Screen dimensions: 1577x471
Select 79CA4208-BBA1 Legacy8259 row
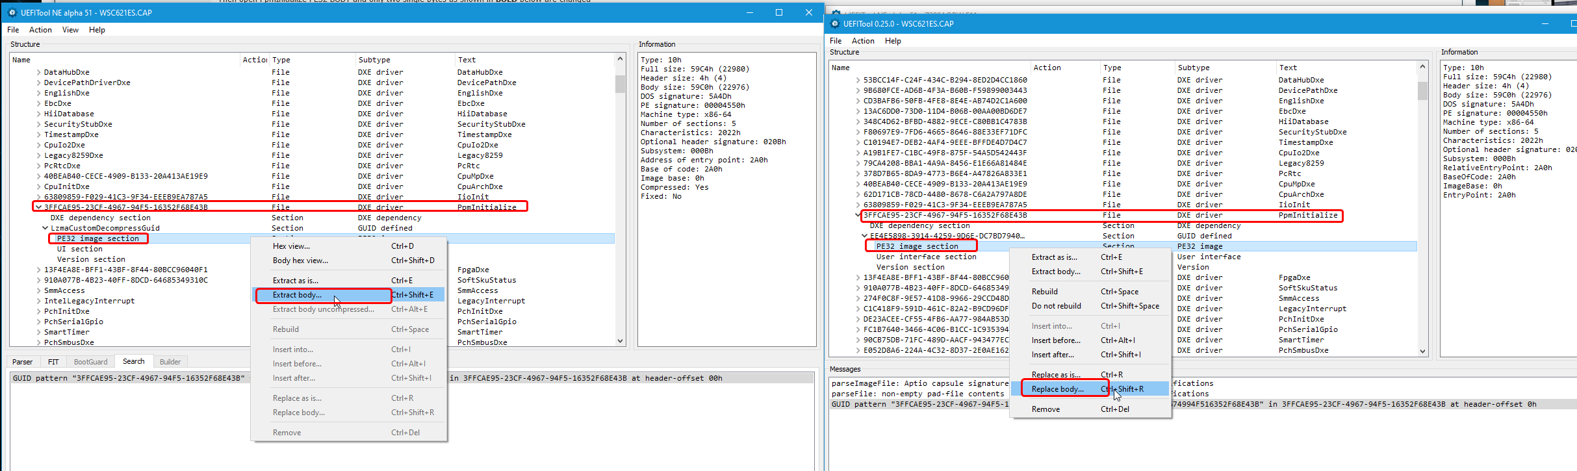point(1123,163)
